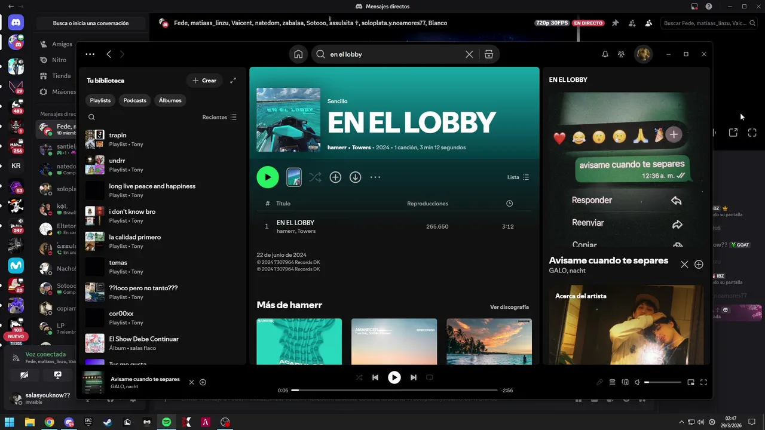Open the cor00xx playlist
The width and height of the screenshot is (765, 430).
[x=161, y=318]
